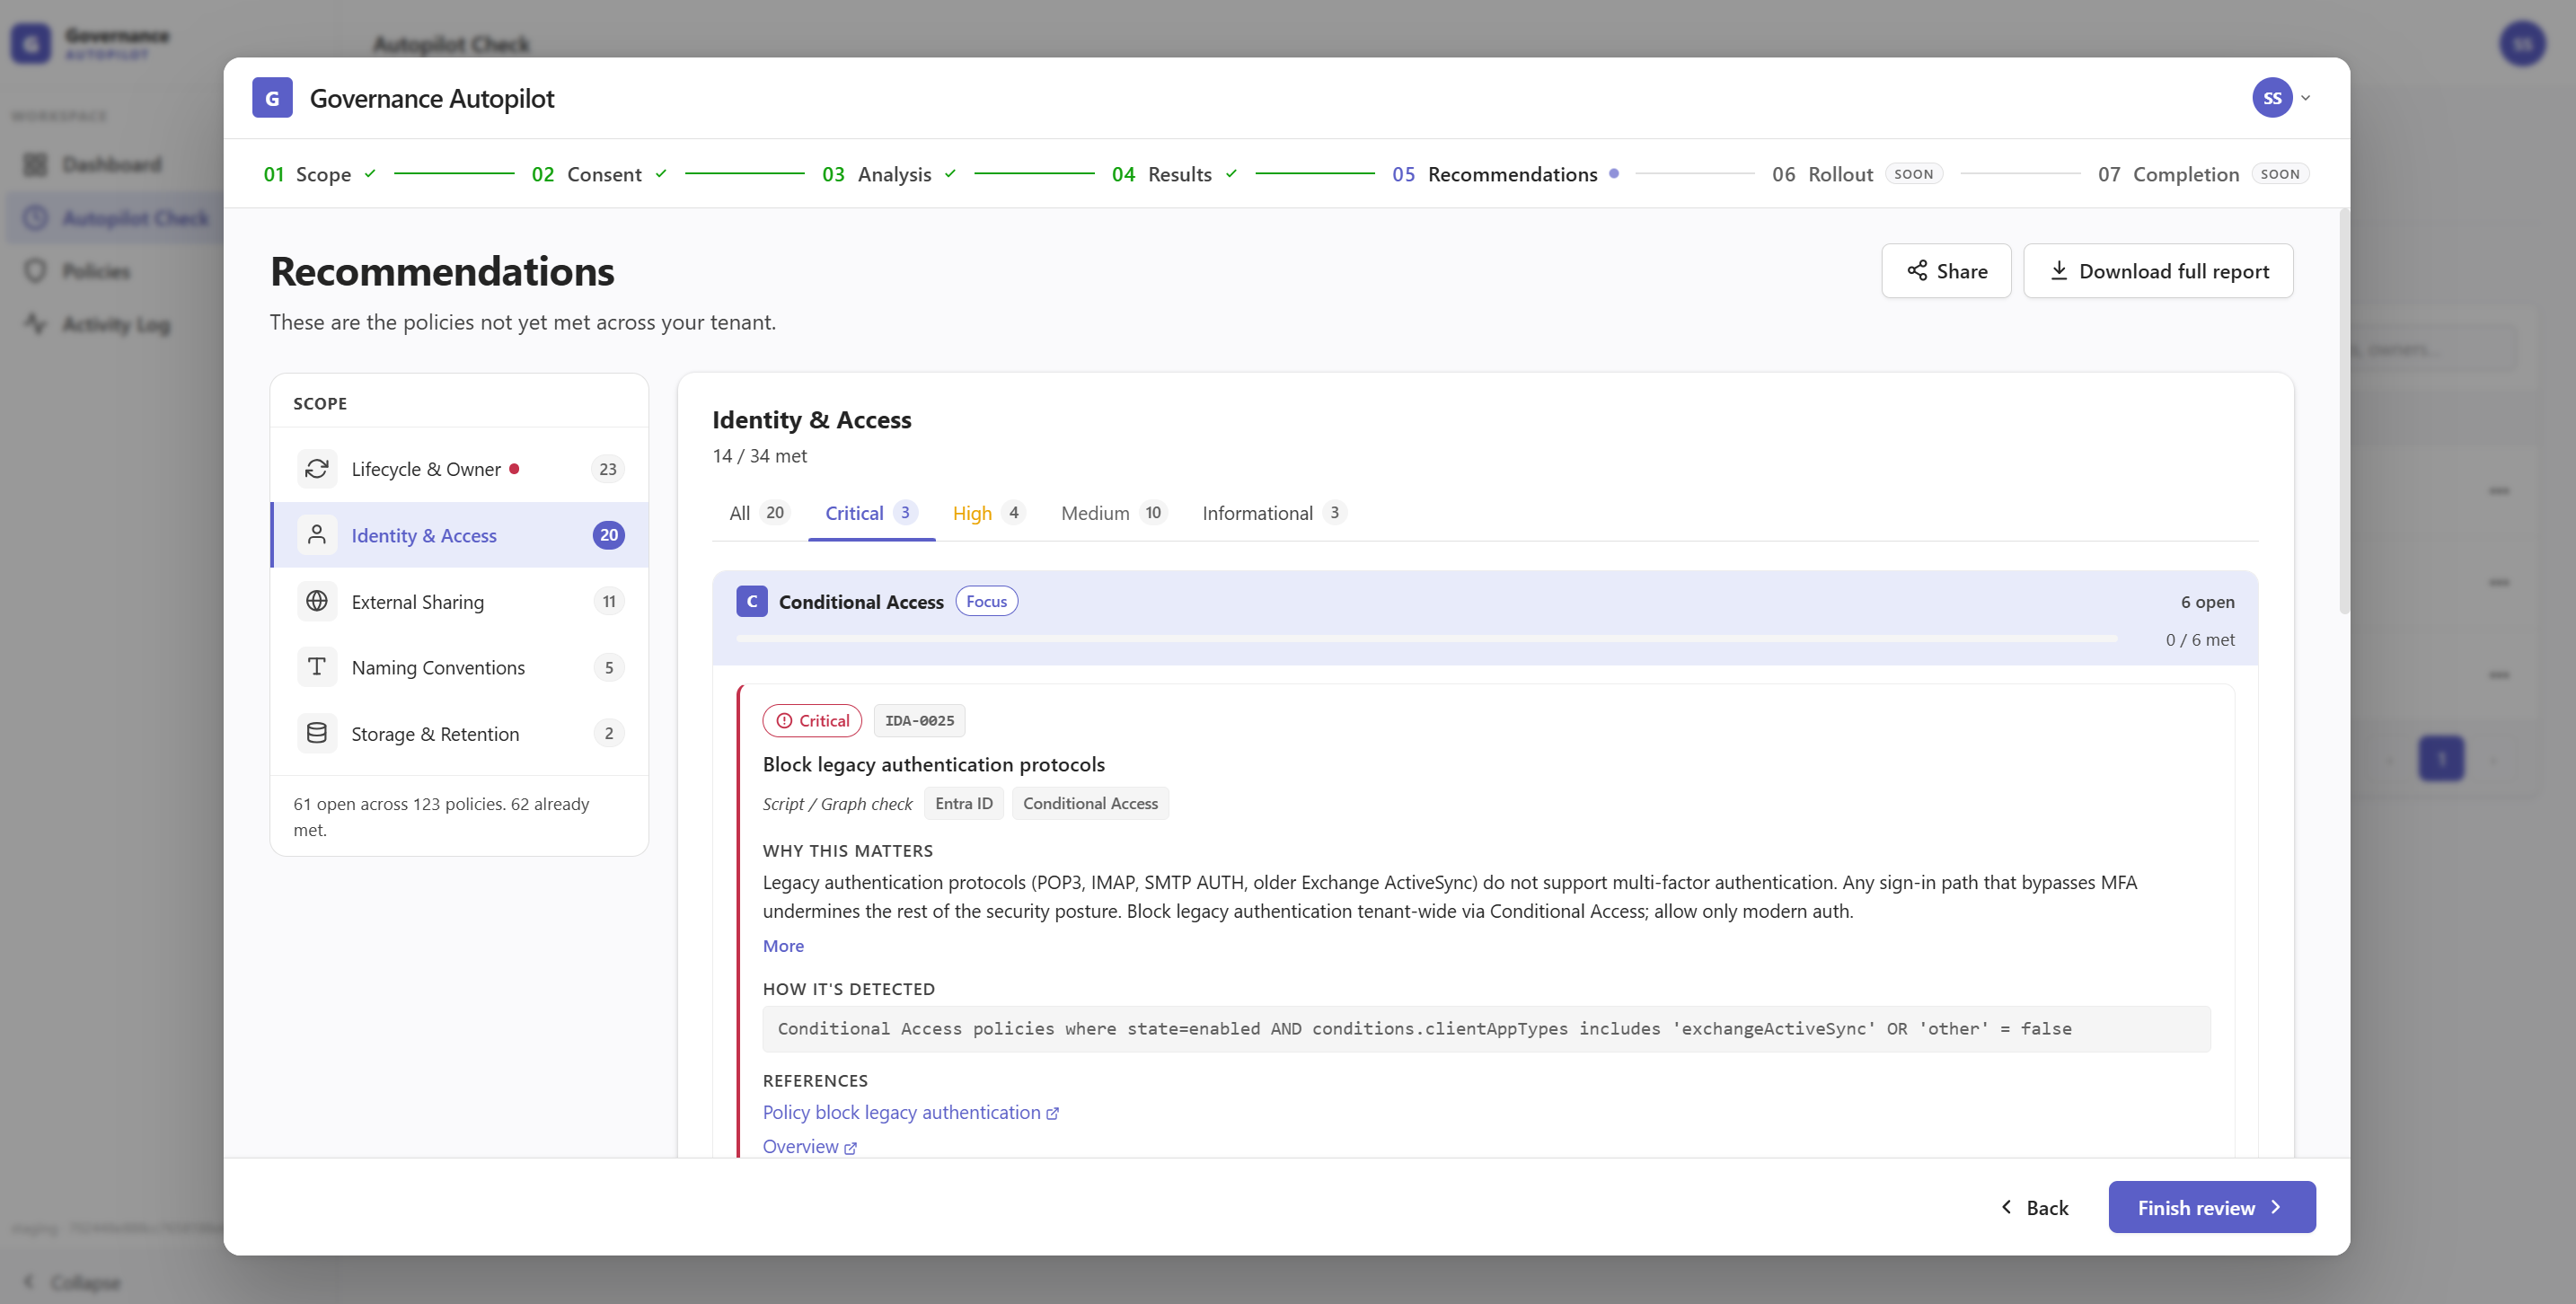
Task: Click the Conditional Access tag chip
Action: click(1090, 803)
